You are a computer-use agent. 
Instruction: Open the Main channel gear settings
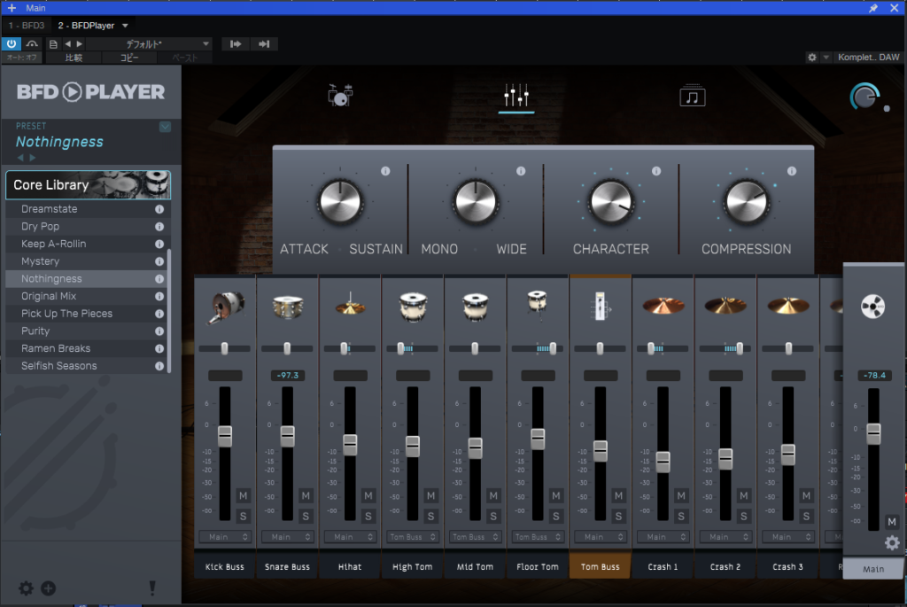click(892, 543)
